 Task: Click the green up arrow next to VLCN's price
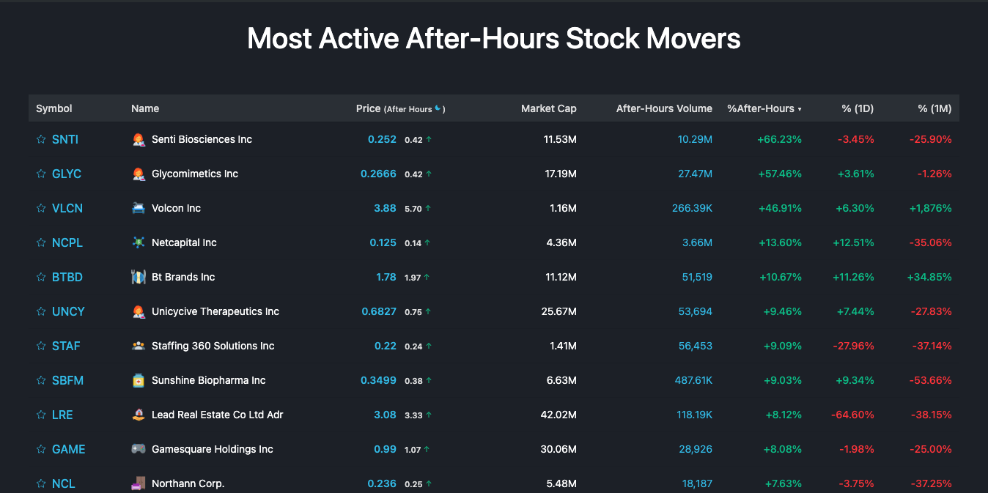point(427,207)
